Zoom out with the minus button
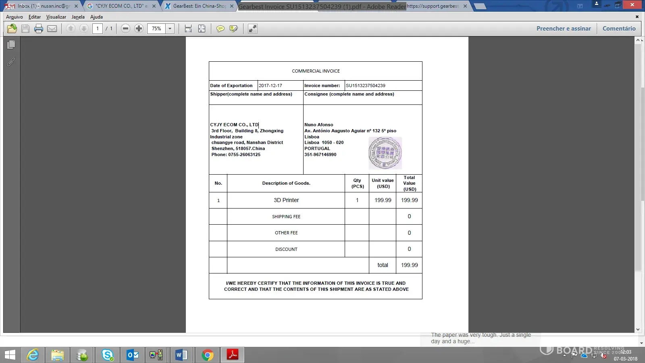Image resolution: width=645 pixels, height=363 pixels. coord(125,29)
